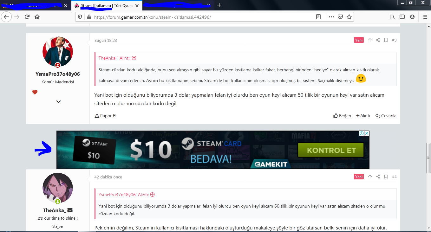Switch to the third browser tab
431x232 pixels.
[178, 5]
